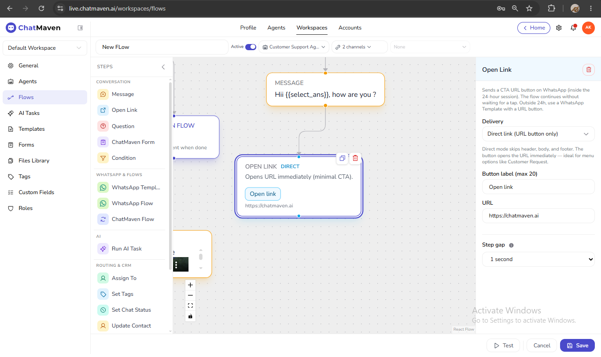
Task: Edit the URL field
Action: (538, 216)
